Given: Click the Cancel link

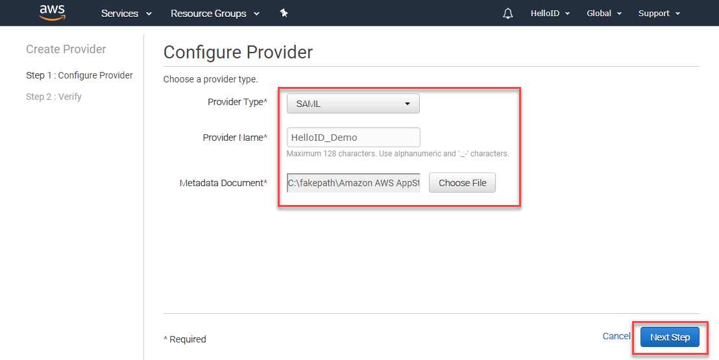Looking at the screenshot, I should pyautogui.click(x=616, y=336).
